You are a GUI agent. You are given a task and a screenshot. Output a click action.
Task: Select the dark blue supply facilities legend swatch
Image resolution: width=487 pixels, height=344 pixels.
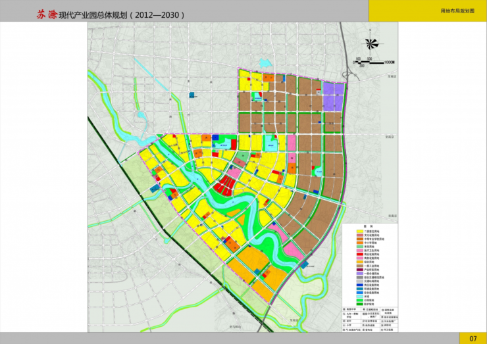point(360,285)
